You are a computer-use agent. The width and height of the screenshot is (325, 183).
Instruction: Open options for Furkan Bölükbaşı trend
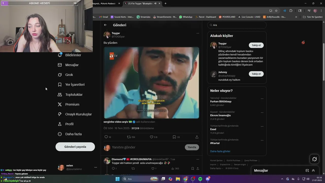coord(262,99)
